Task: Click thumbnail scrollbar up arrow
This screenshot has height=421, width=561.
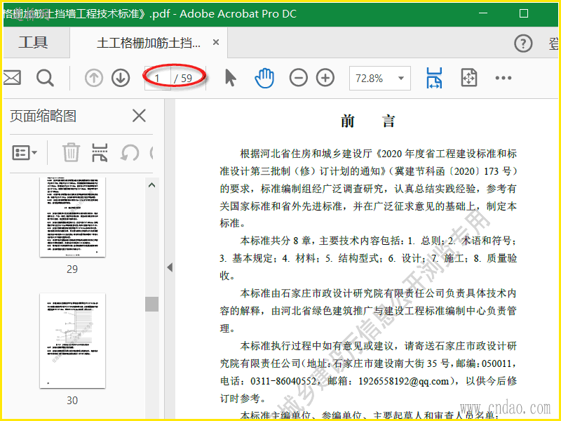Action: pyautogui.click(x=151, y=185)
